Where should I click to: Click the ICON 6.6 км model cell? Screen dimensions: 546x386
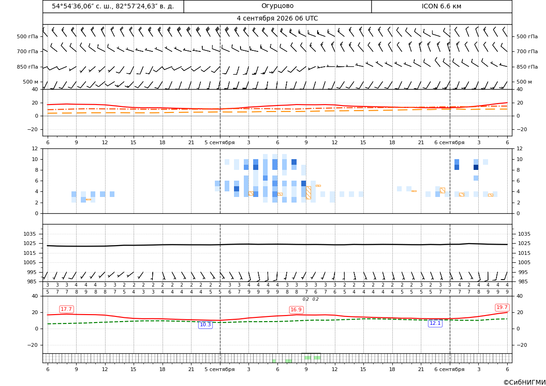441,6
